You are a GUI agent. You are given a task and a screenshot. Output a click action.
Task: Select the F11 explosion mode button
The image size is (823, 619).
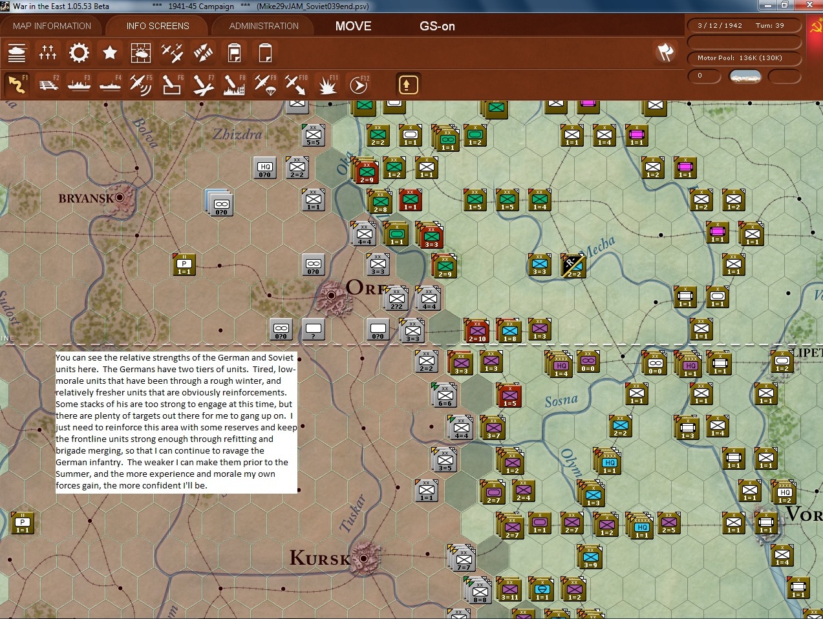click(328, 84)
